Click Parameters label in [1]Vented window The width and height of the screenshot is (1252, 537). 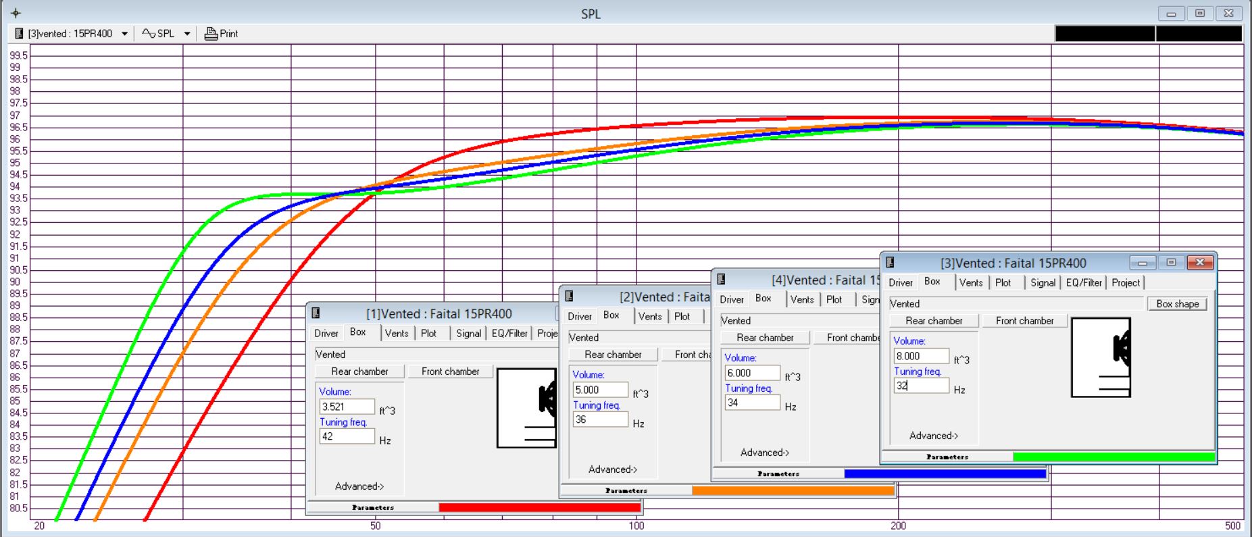[373, 508]
